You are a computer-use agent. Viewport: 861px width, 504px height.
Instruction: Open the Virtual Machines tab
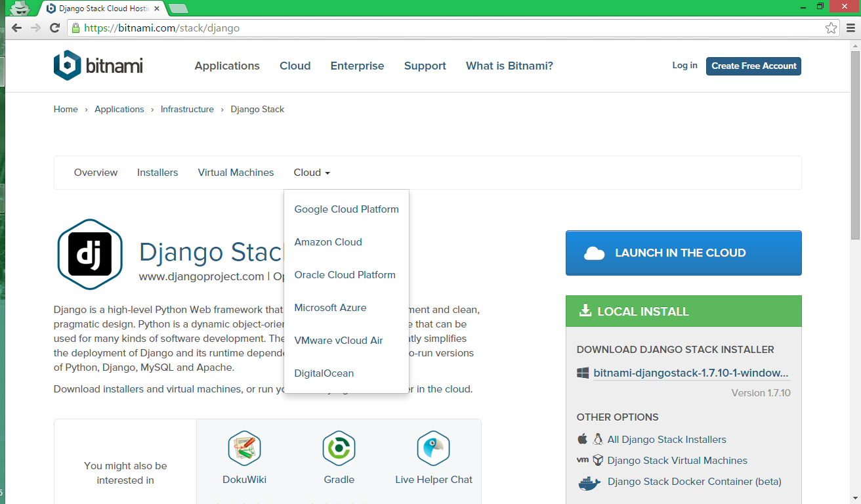point(236,173)
